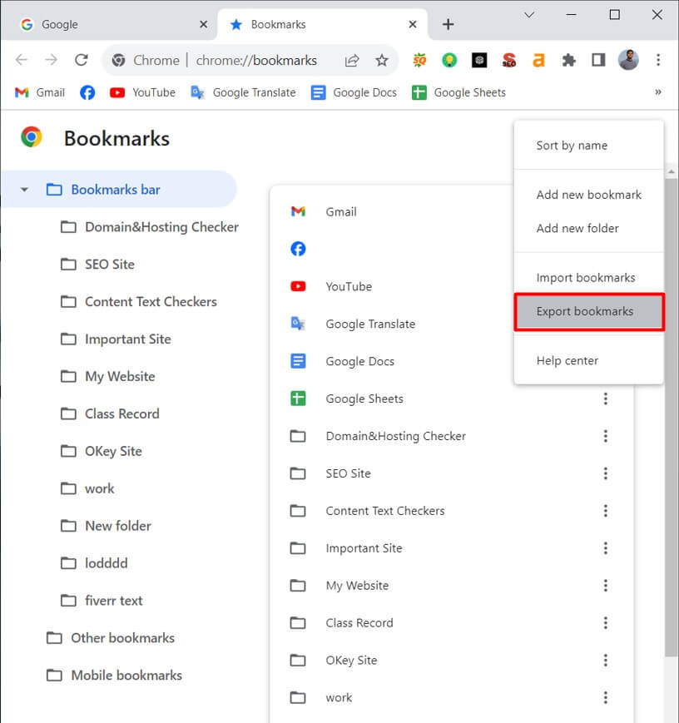Screen dimensions: 679x723
Task: Open Help center from the menu
Action: [x=588, y=360]
